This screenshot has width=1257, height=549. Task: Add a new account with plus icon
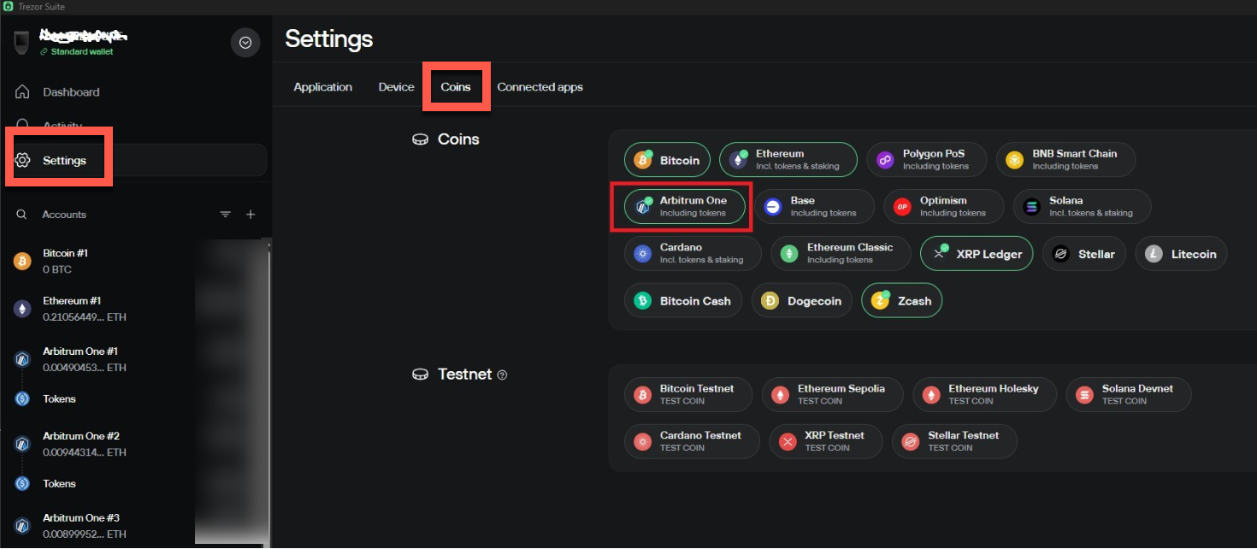click(x=251, y=215)
